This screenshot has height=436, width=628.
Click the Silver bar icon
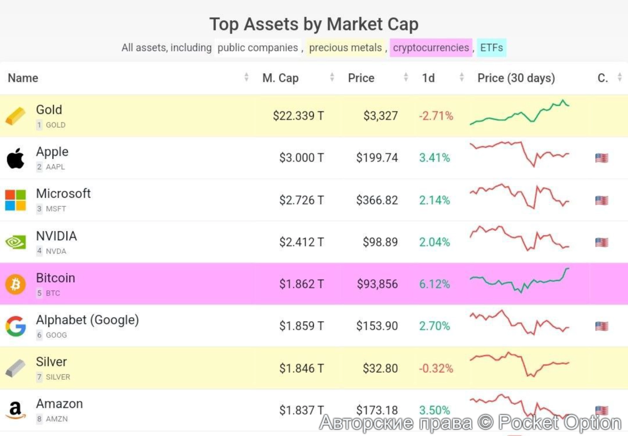[15, 368]
